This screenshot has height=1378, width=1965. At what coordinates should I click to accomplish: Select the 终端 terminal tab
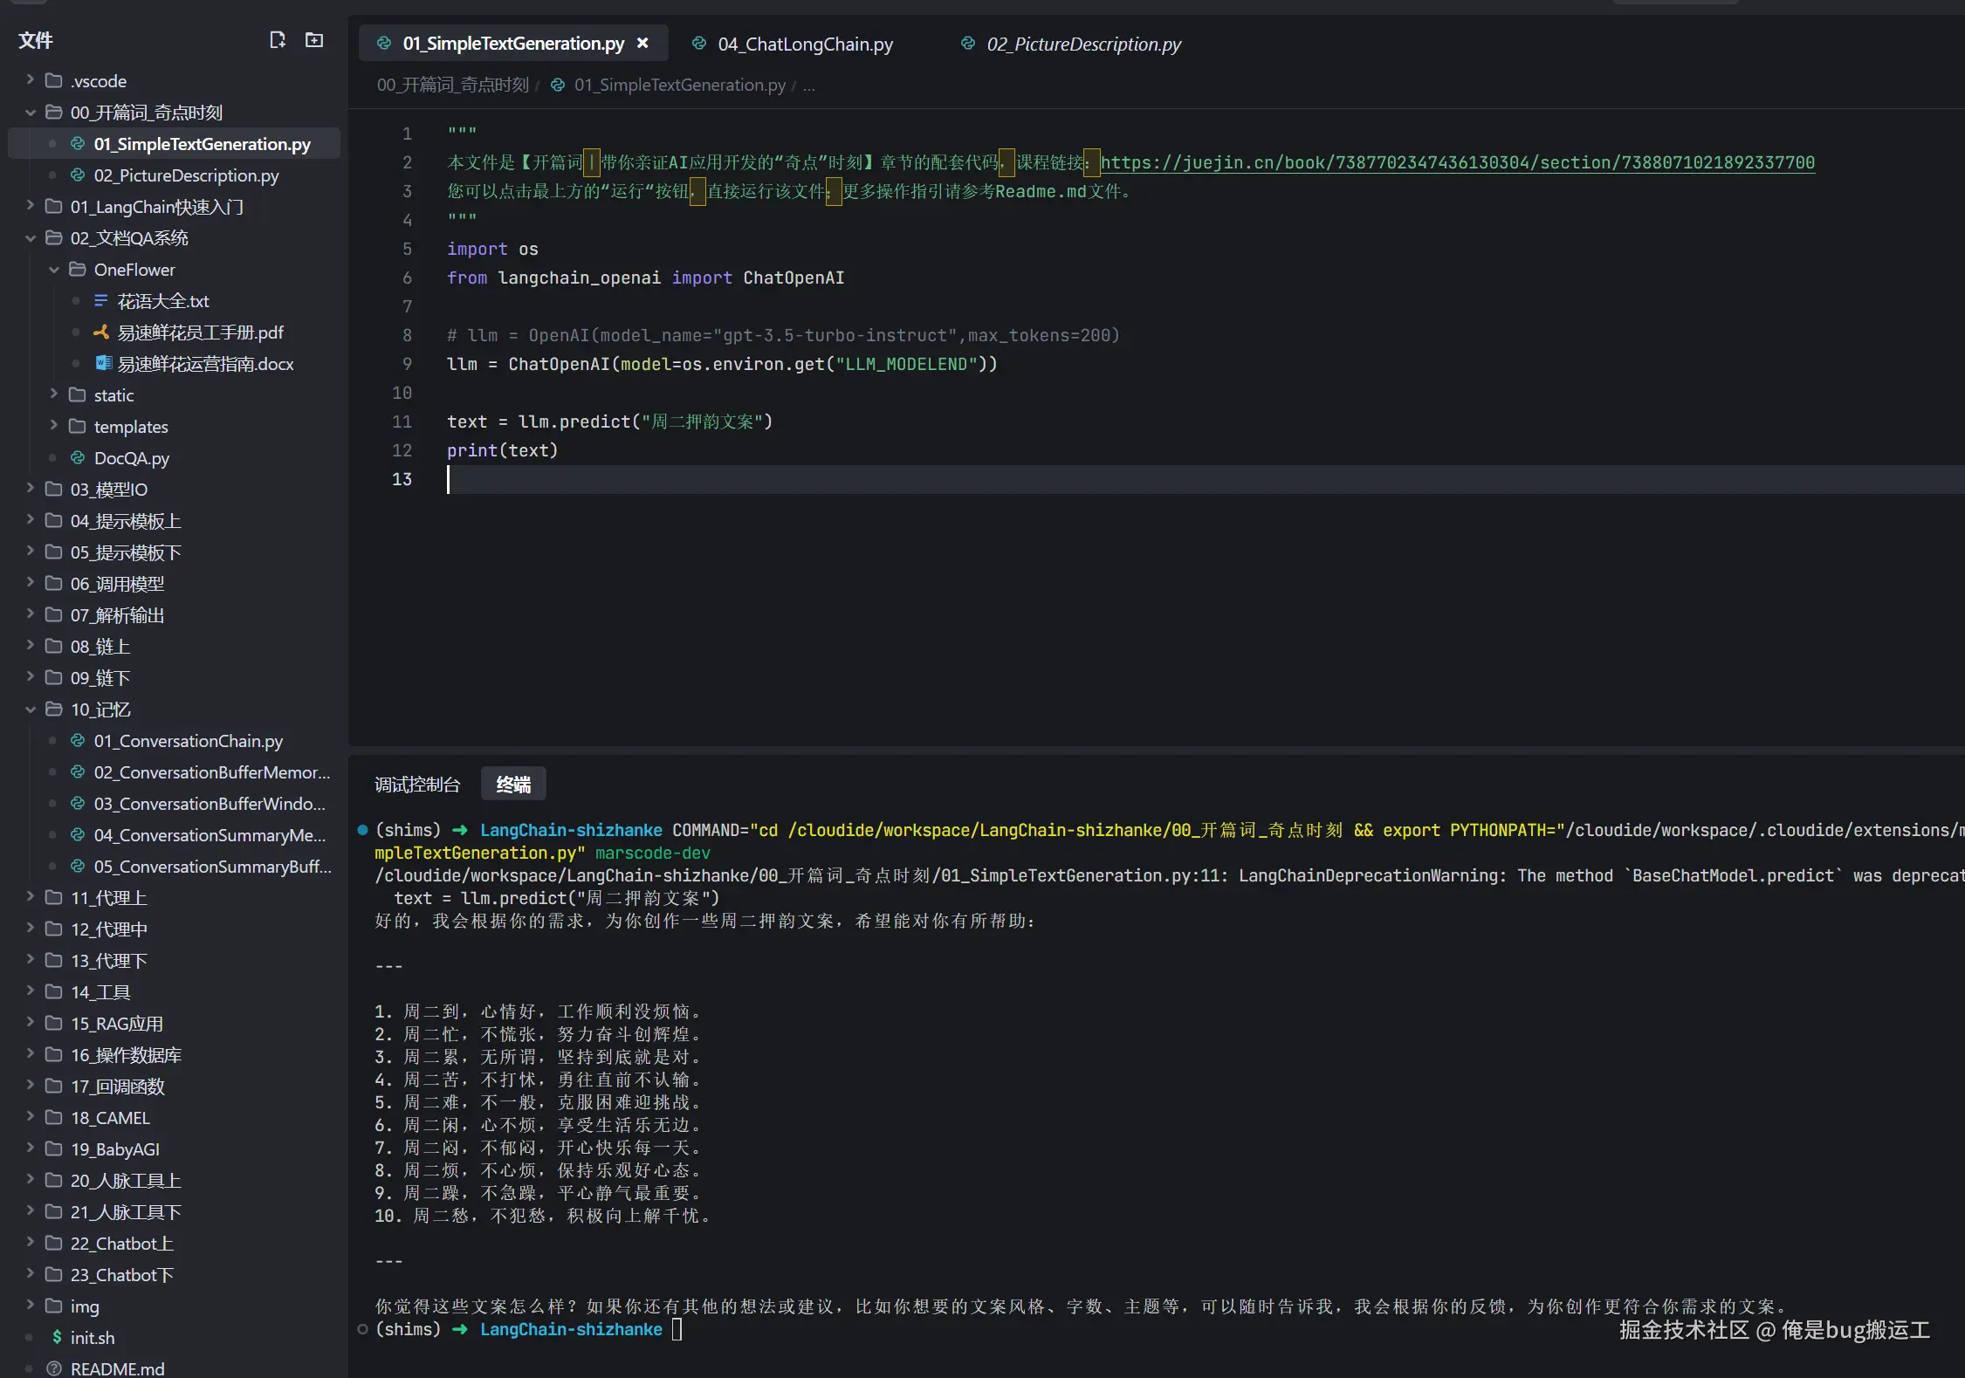(x=513, y=785)
